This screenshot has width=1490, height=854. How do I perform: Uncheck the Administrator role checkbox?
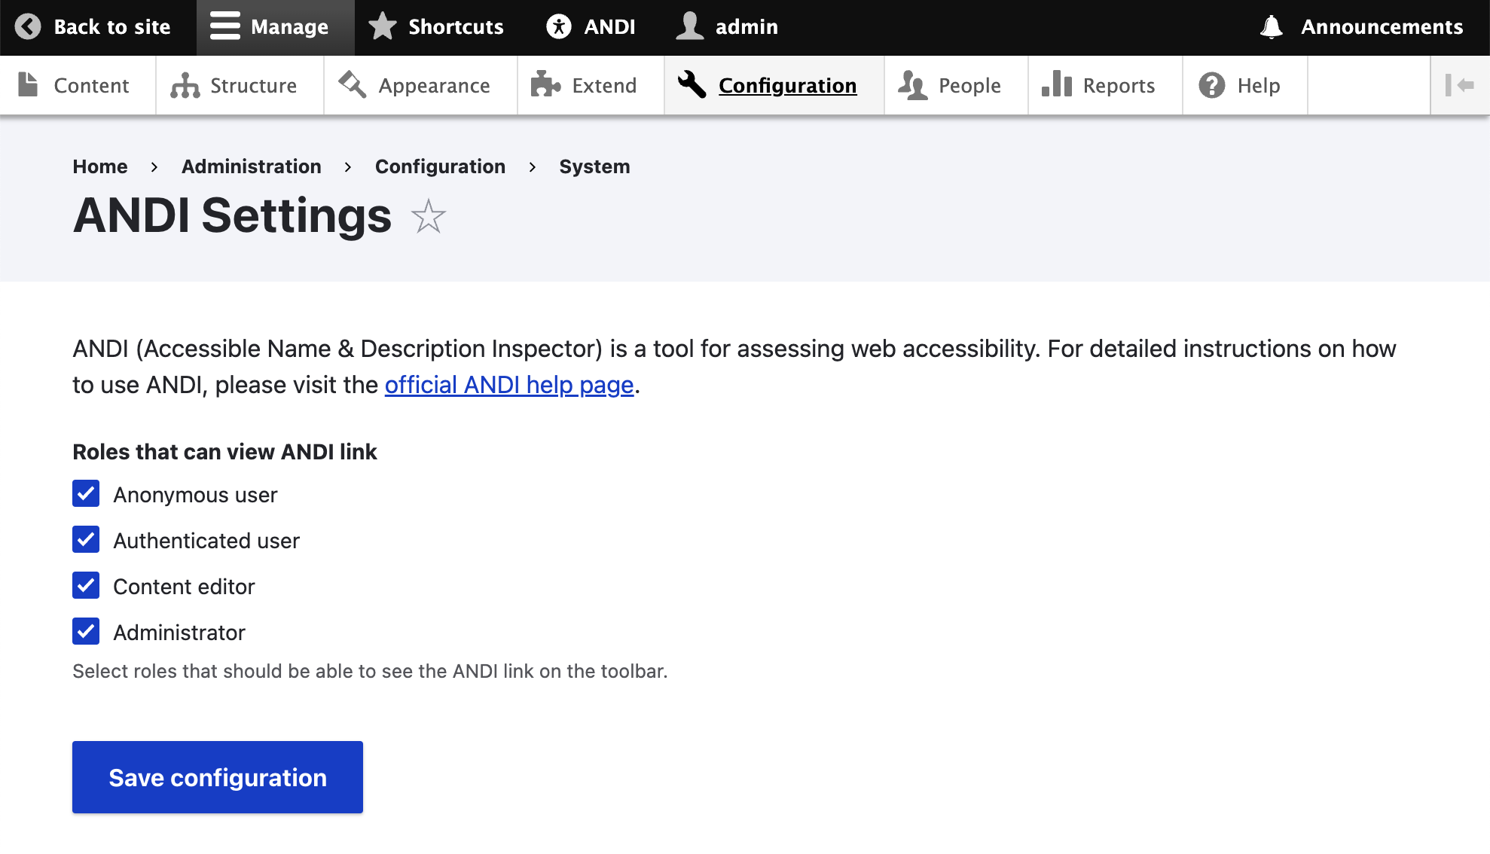pyautogui.click(x=86, y=632)
